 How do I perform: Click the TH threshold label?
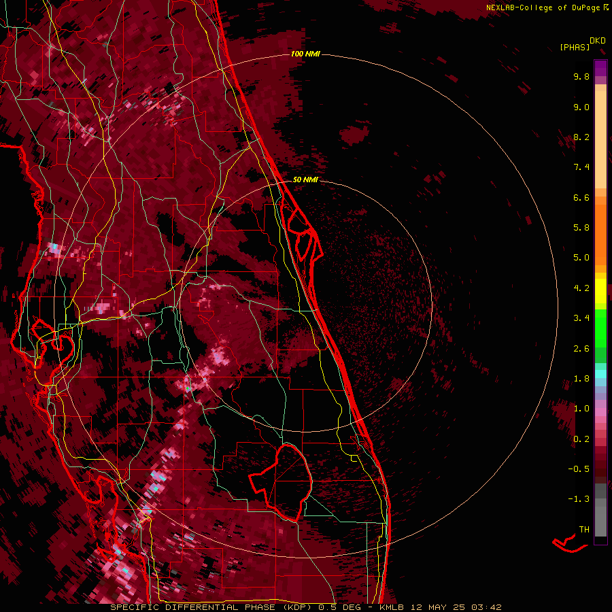coord(584,530)
